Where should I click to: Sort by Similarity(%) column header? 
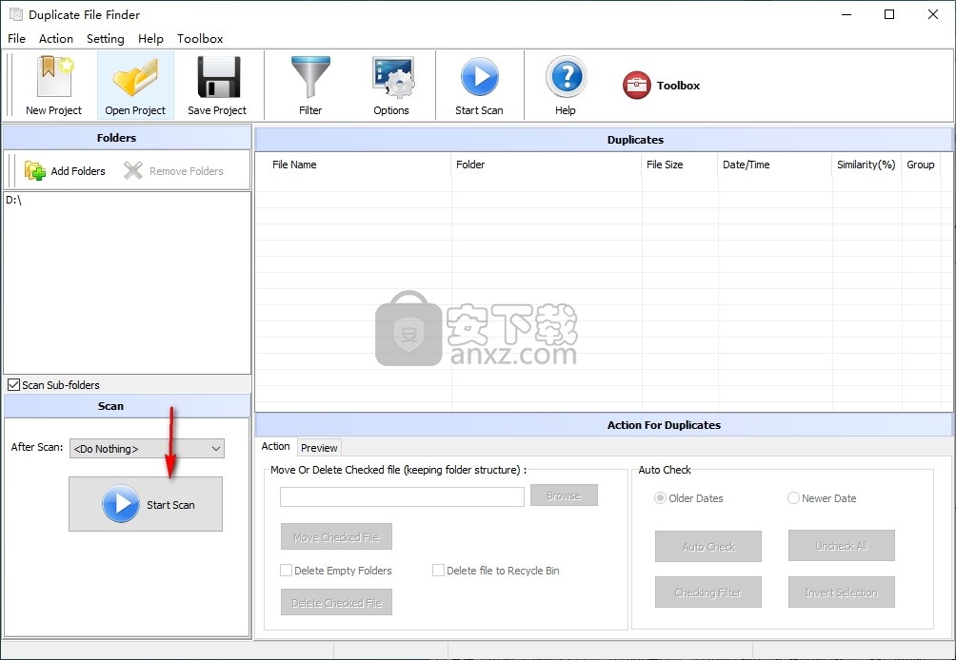866,165
